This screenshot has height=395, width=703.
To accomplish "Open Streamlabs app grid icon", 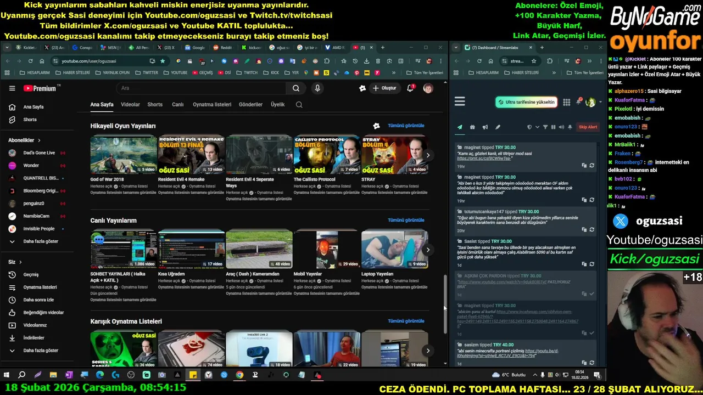I will [566, 102].
